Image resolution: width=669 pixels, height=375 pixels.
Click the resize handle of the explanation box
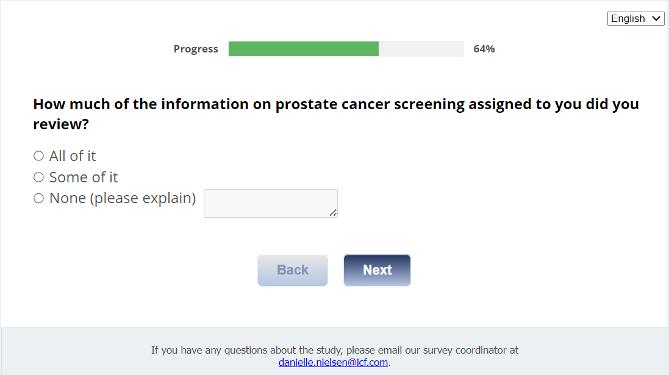(333, 213)
